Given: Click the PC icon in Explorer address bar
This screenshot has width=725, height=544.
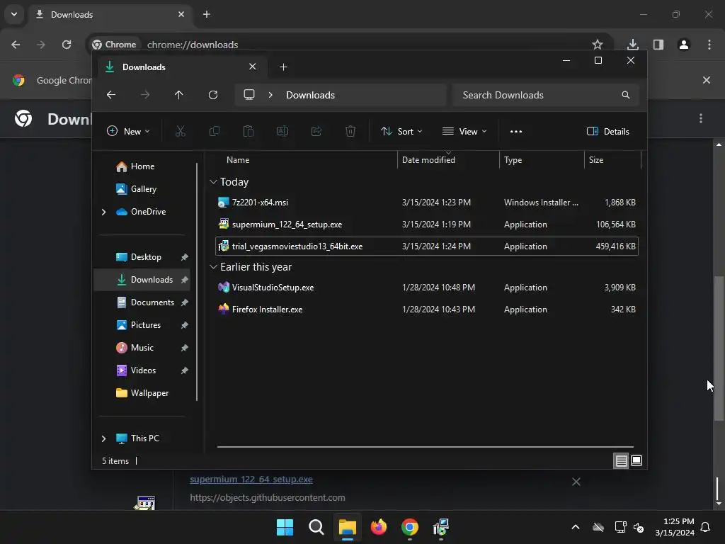Looking at the screenshot, I should tap(249, 95).
